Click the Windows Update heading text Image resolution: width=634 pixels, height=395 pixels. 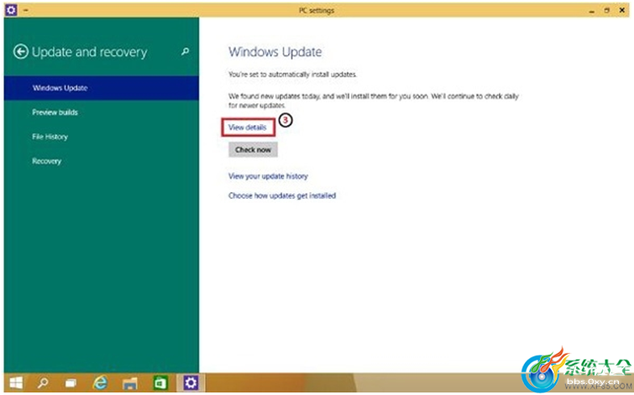pos(275,52)
